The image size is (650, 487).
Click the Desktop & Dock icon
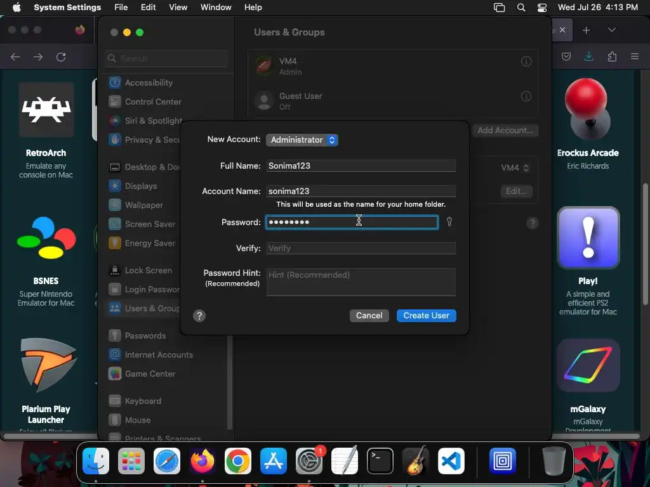tap(115, 167)
